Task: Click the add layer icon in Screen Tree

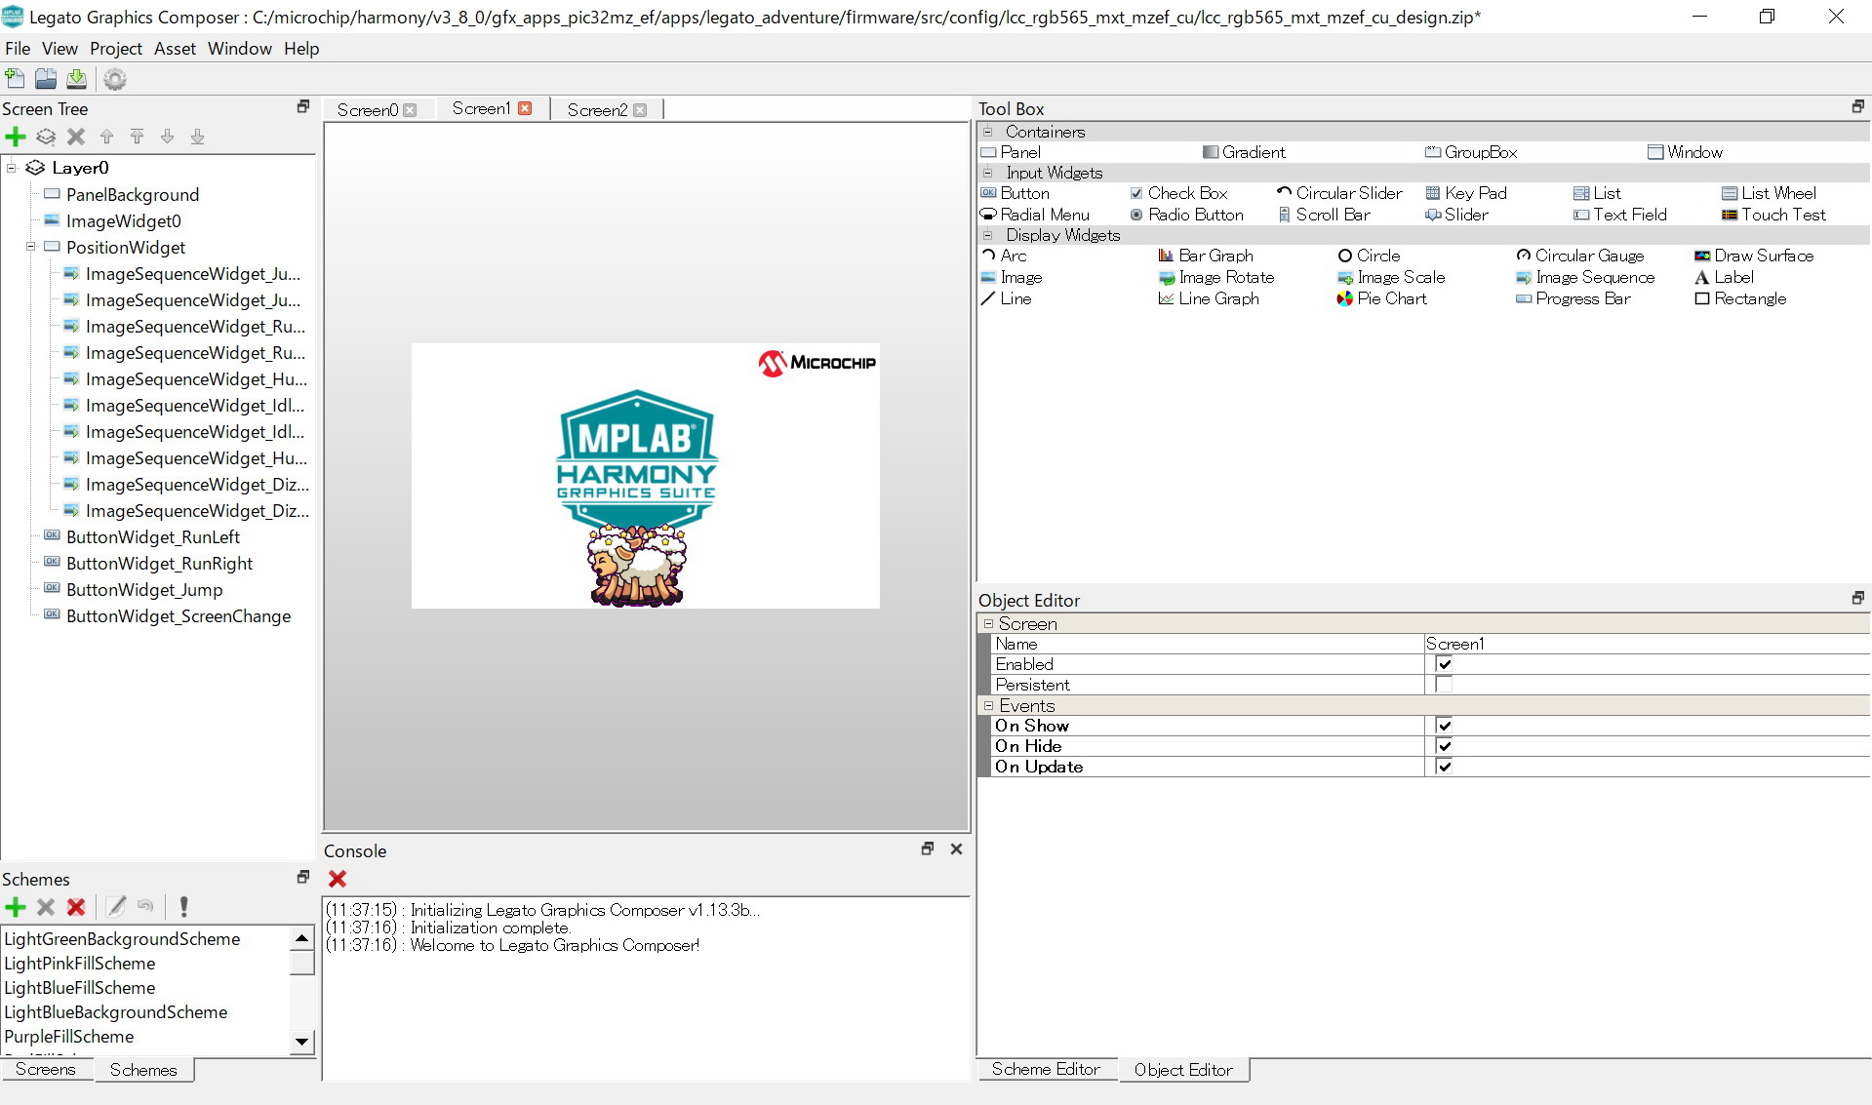Action: 46,137
